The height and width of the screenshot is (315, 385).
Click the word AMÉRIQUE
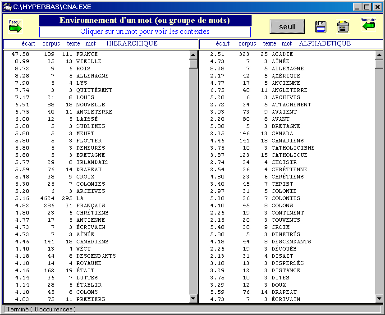coord(286,76)
